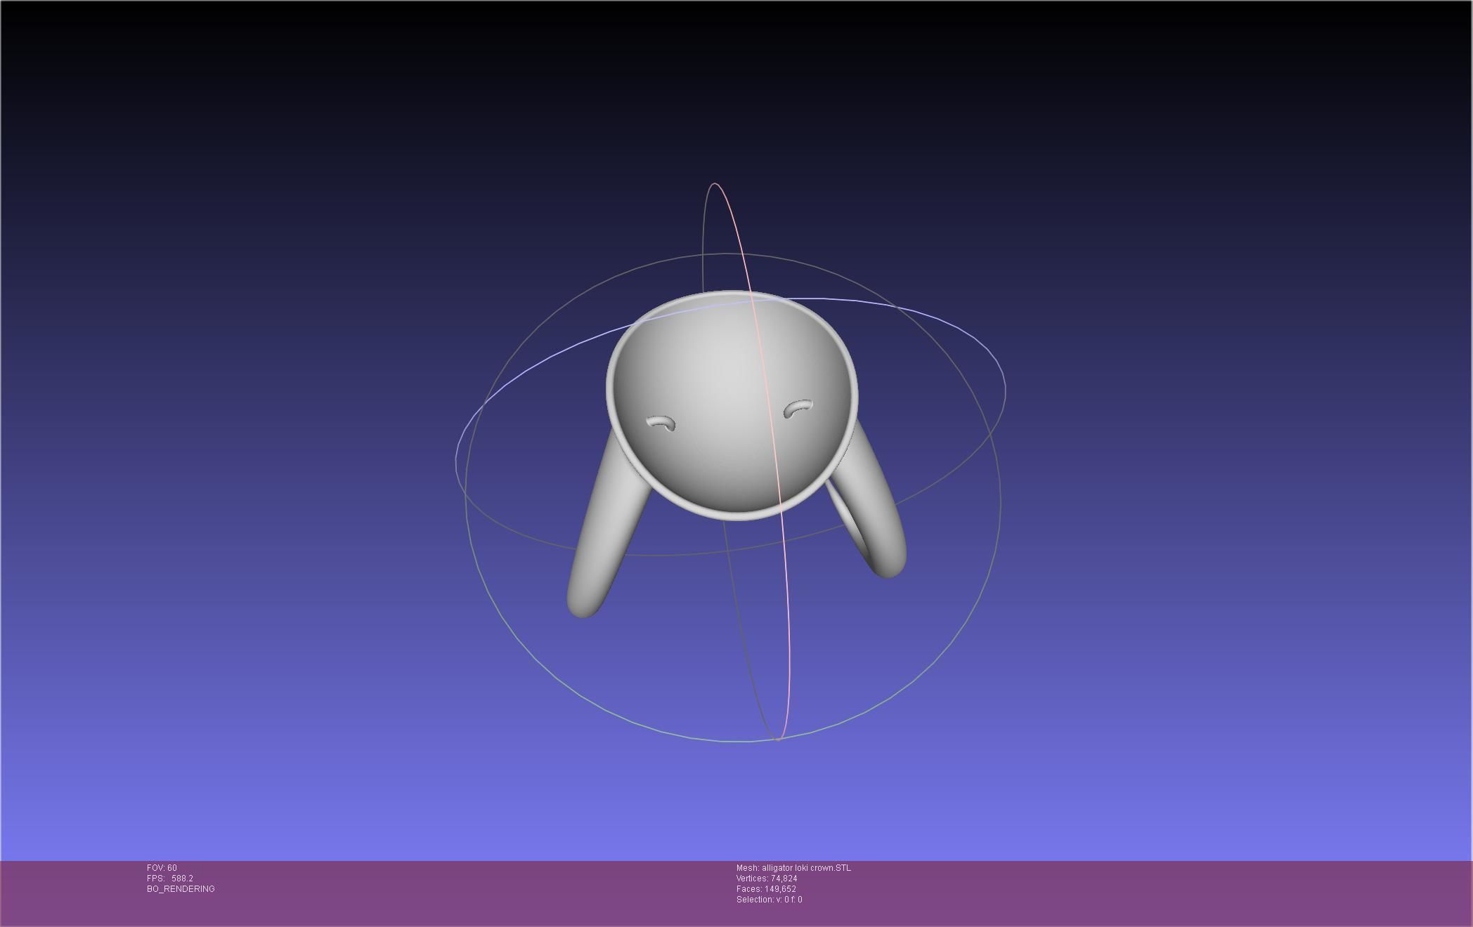Click the right slot inside the bowl

[x=798, y=407]
